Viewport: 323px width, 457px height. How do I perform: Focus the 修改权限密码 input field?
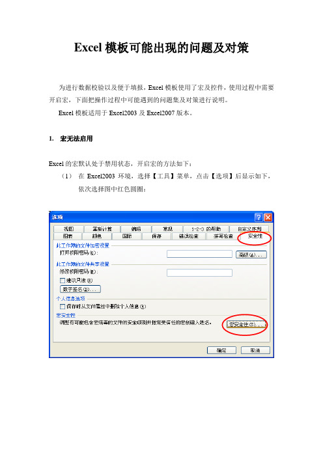pyautogui.click(x=199, y=273)
